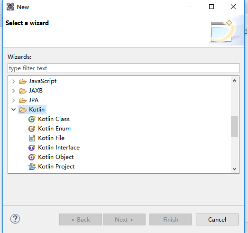Focus the wizard filter text field
Screen dimensions: 248x233
click(x=123, y=68)
